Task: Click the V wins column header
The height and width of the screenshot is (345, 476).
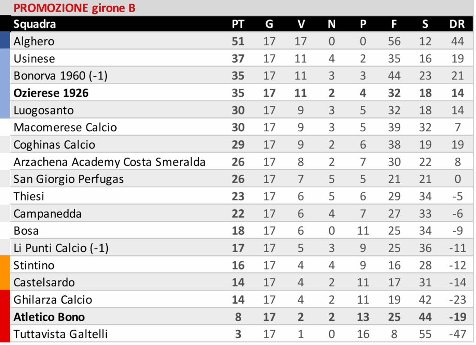Action: pos(301,24)
